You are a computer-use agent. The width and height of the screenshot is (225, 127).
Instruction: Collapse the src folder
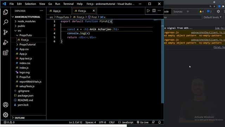click(20, 31)
